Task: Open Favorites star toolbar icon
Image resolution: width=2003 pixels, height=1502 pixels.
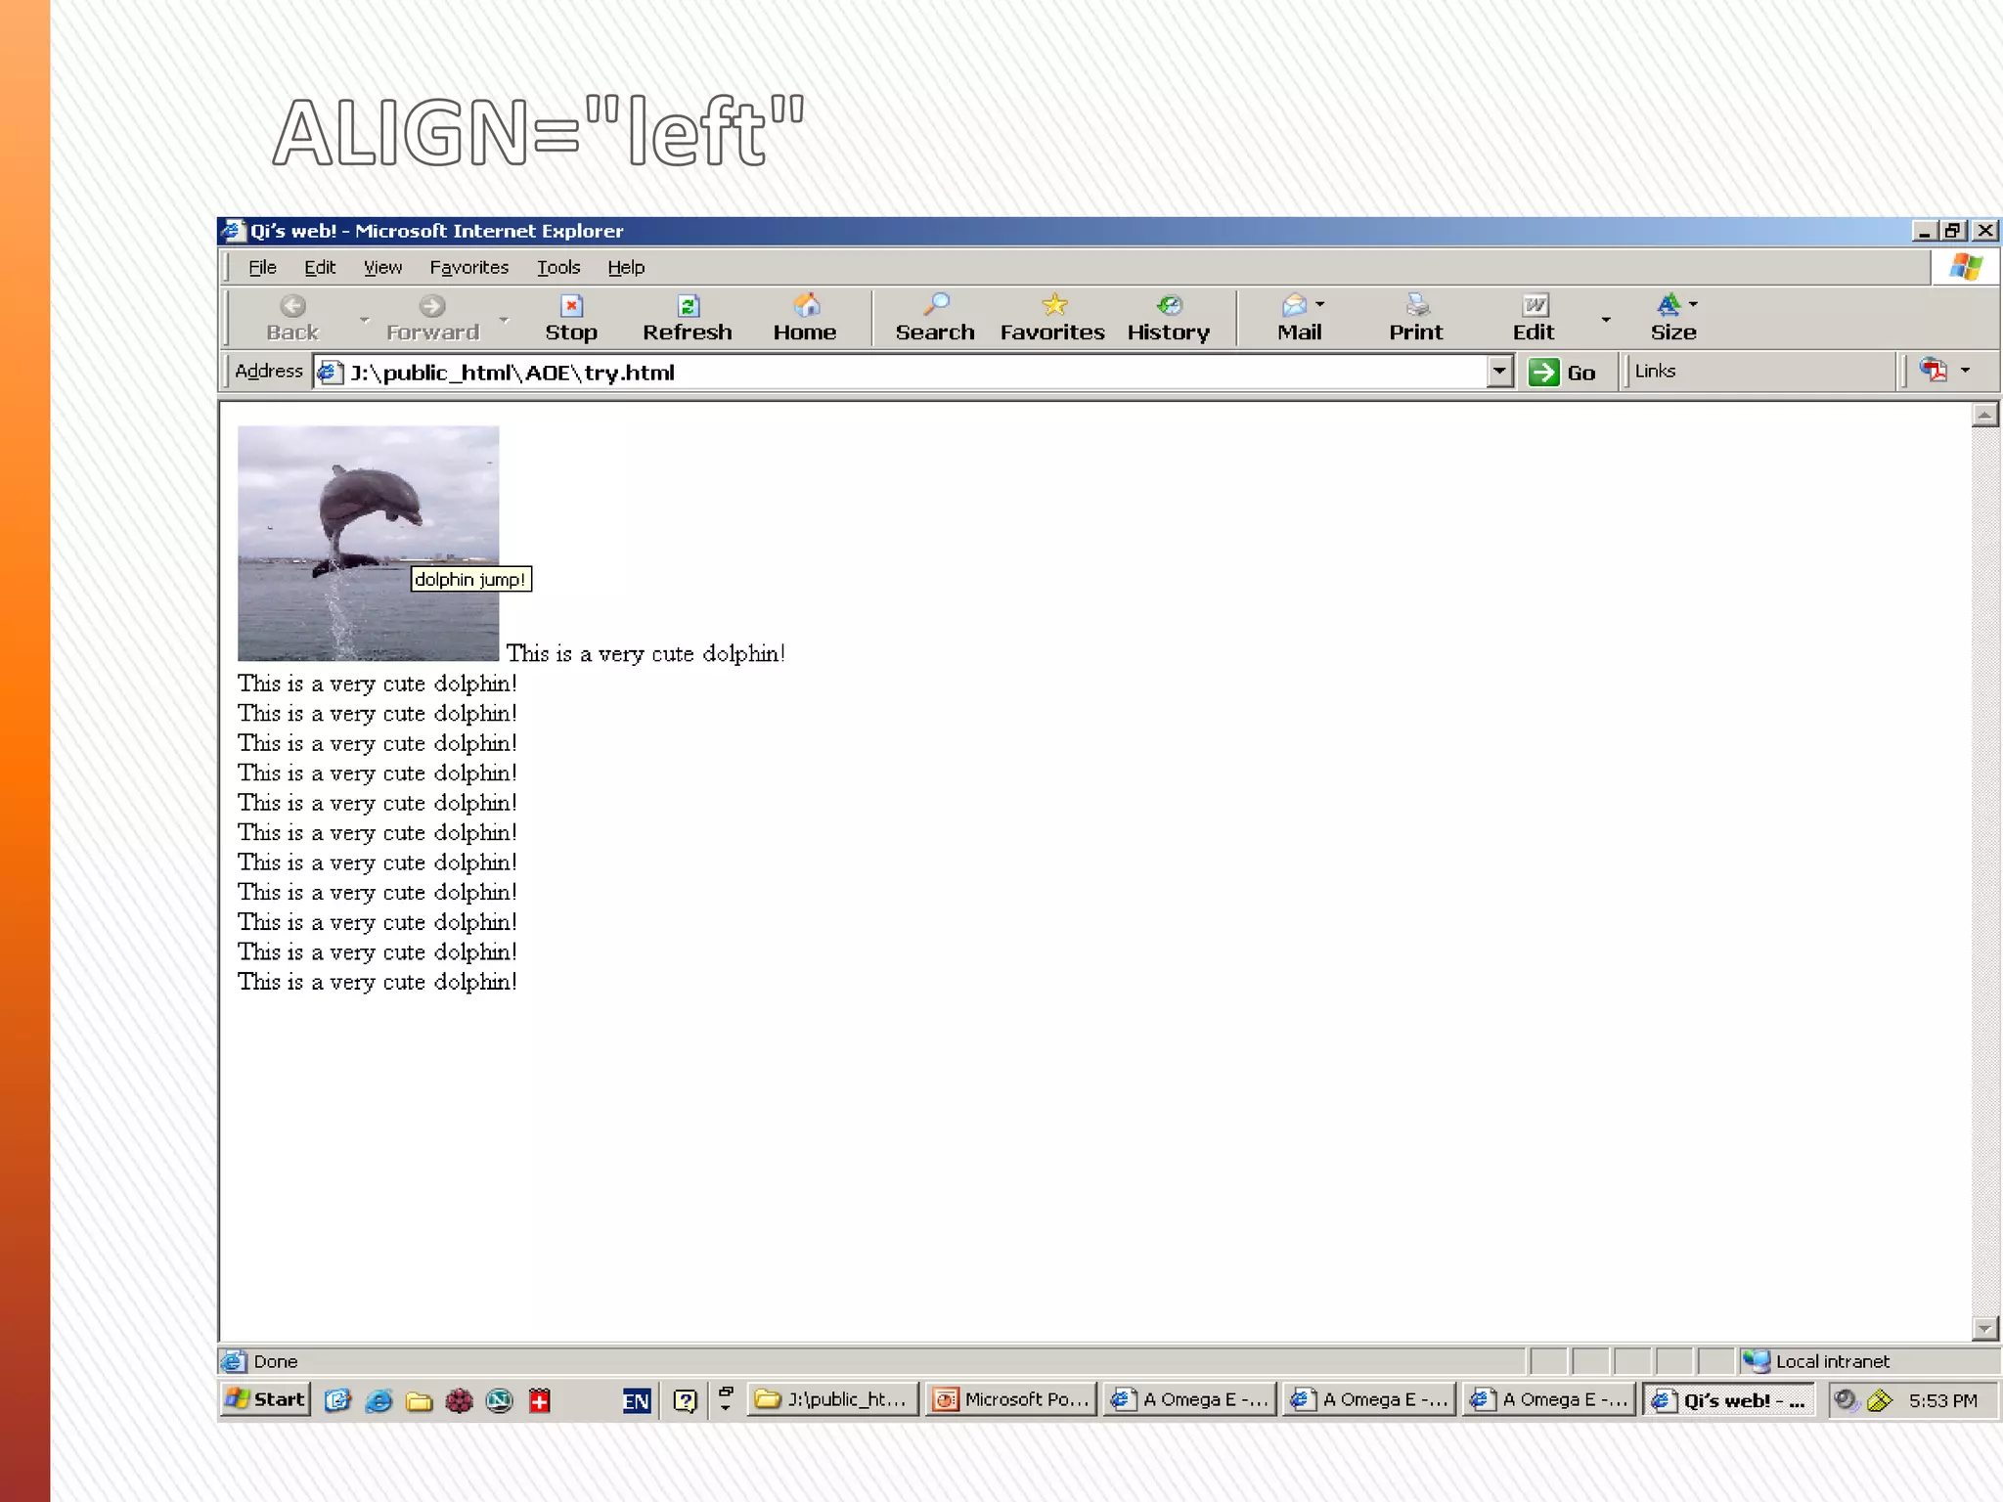Action: tap(1054, 306)
